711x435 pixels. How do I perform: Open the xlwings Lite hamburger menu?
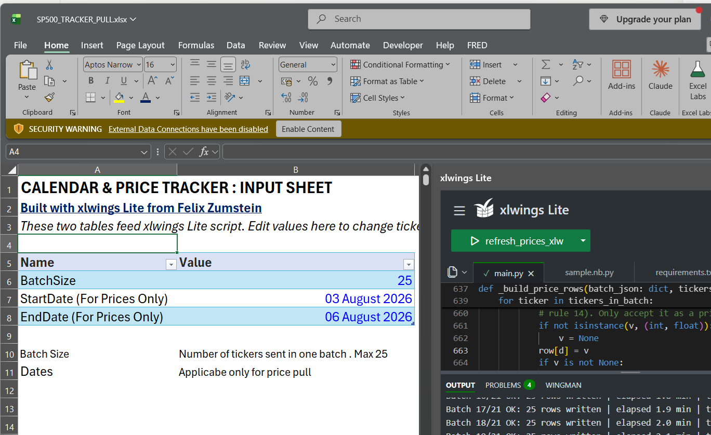[x=459, y=210]
